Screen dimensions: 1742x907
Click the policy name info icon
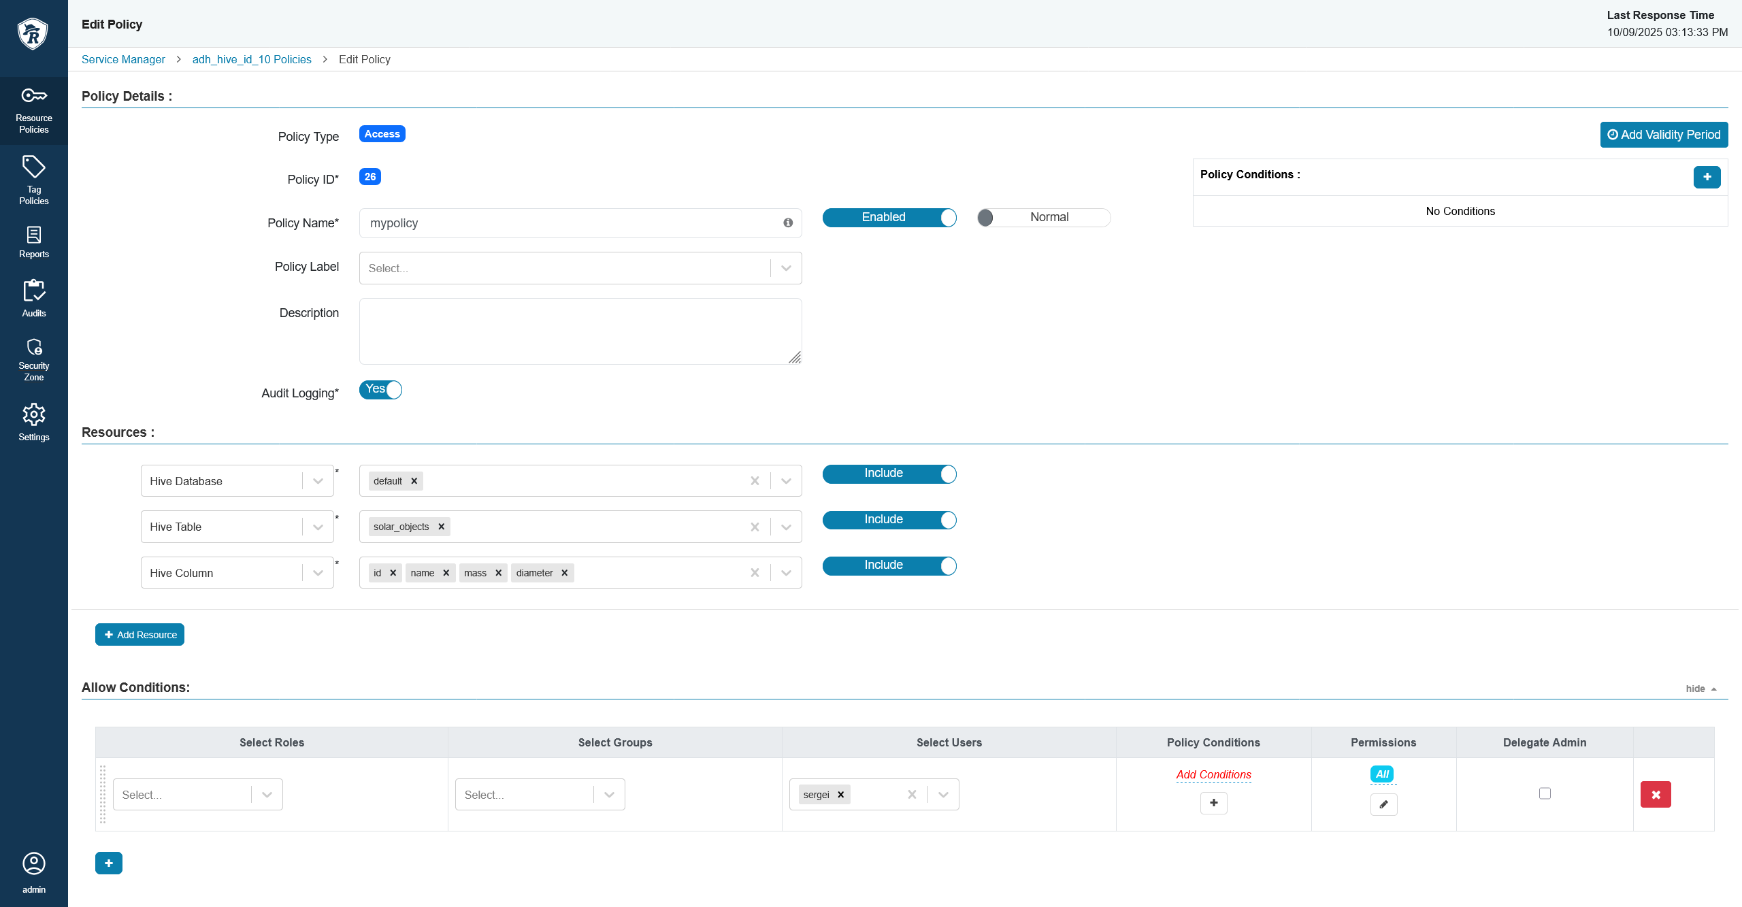tap(788, 222)
